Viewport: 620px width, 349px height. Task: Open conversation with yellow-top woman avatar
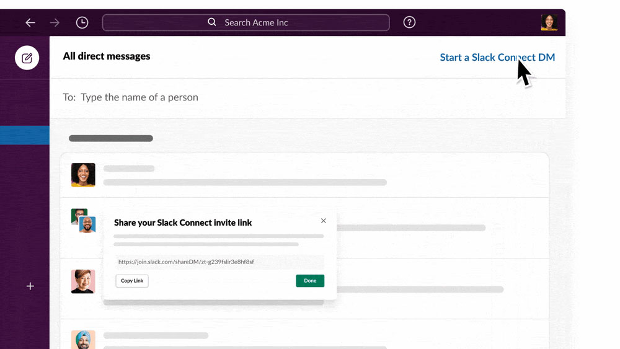pyautogui.click(x=83, y=175)
